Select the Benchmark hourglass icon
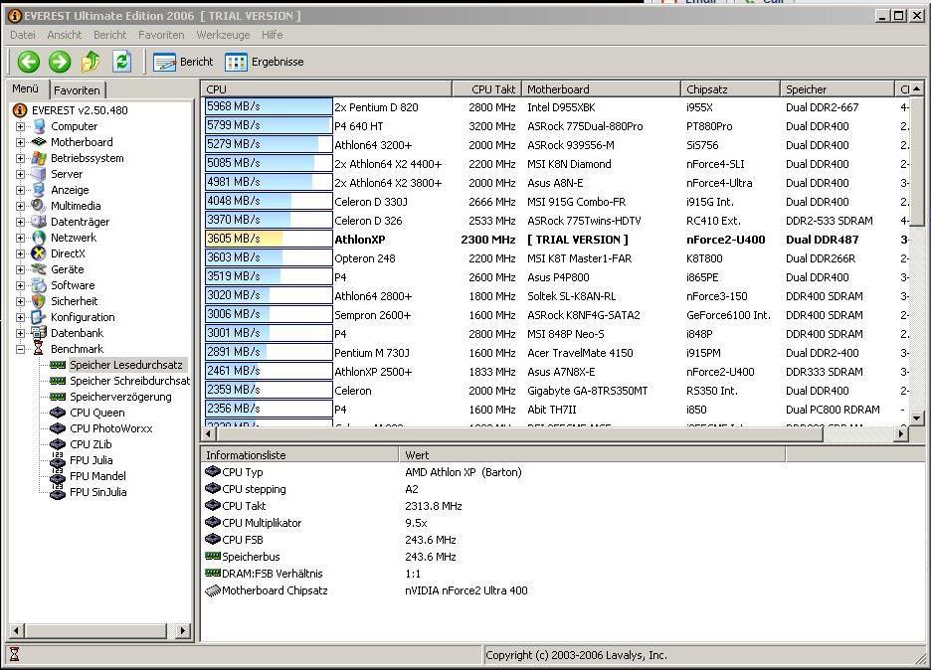The height and width of the screenshot is (670, 931). coord(39,348)
